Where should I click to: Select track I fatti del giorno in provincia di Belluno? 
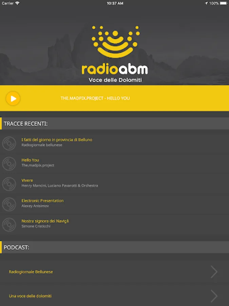pos(57,140)
